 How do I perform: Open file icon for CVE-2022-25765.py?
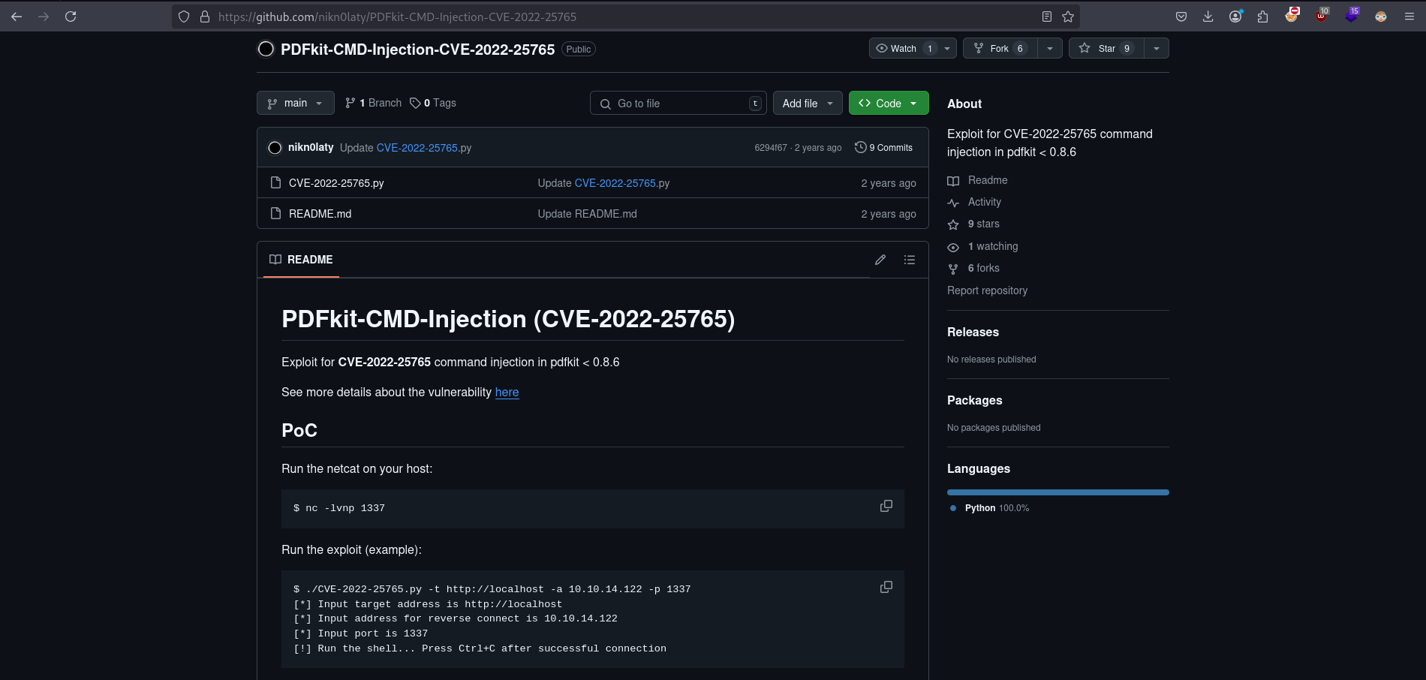click(x=275, y=182)
